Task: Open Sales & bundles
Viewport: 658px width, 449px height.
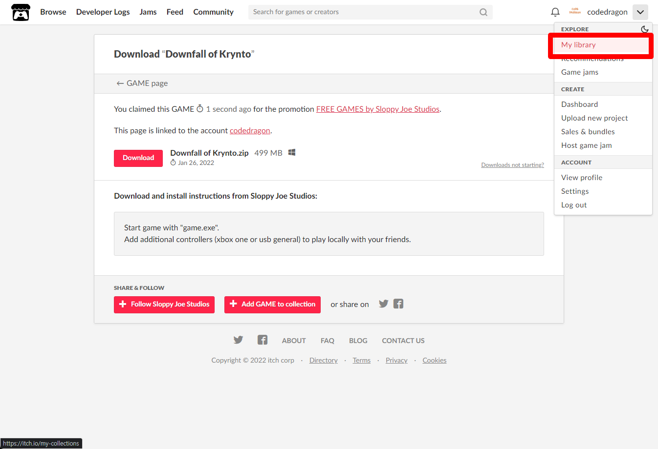Action: 603,132
